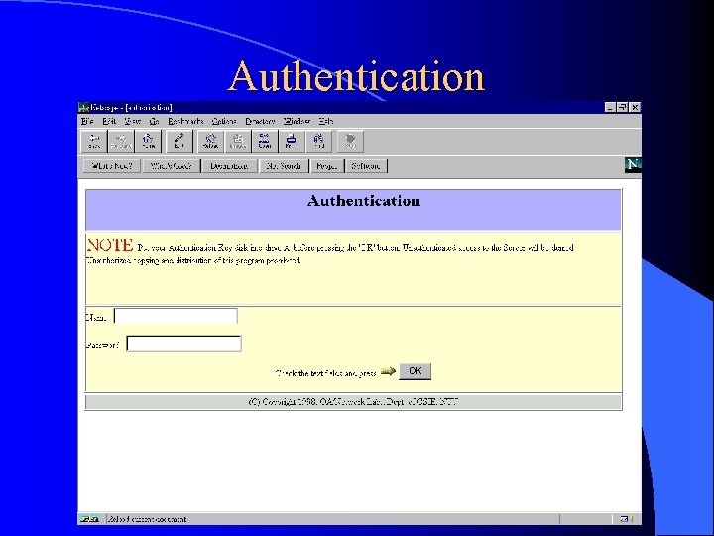Open the View menu
The image size is (714, 536).
coord(133,121)
